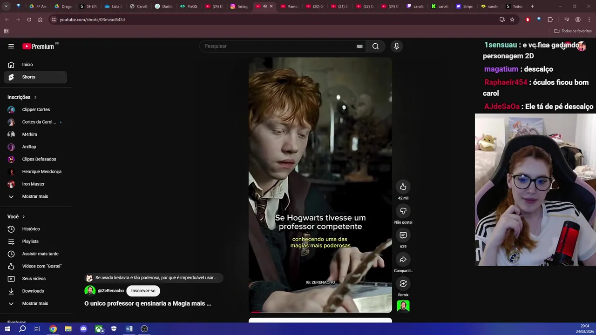Dislike the Short (Não gostei)
596x335 pixels.
click(403, 211)
